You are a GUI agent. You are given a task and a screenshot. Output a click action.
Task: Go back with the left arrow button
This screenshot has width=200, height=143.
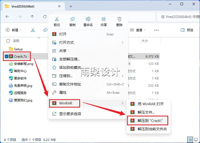click(x=7, y=17)
